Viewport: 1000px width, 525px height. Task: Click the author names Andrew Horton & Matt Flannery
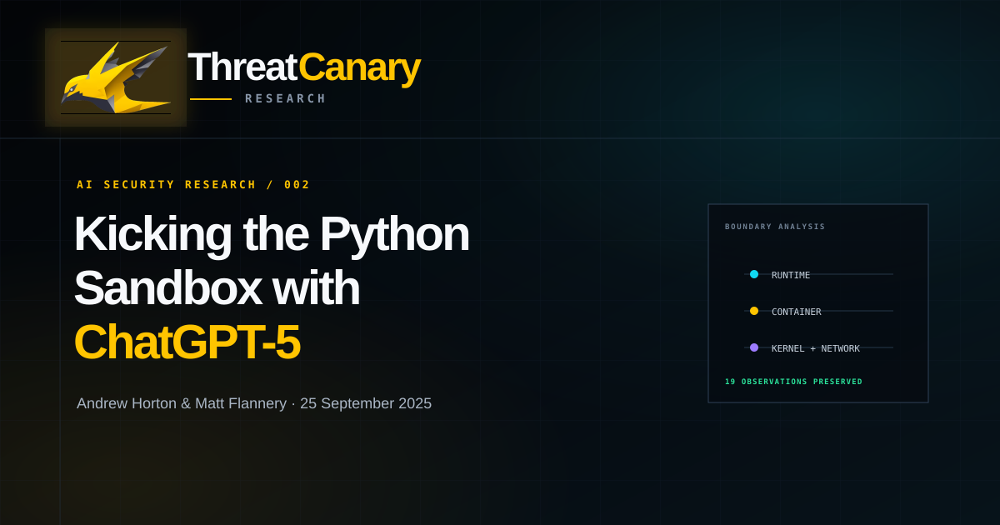pos(182,403)
